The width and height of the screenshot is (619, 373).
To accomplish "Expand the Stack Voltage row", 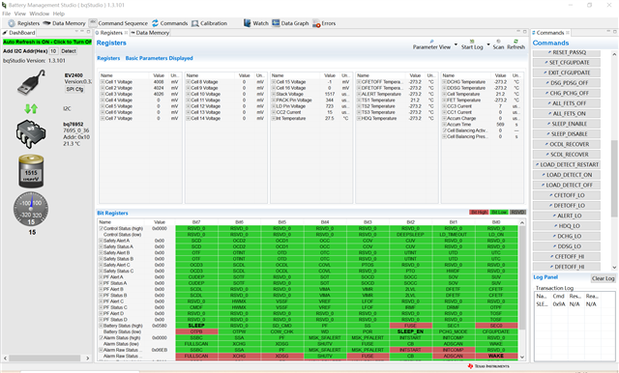I will [274, 95].
